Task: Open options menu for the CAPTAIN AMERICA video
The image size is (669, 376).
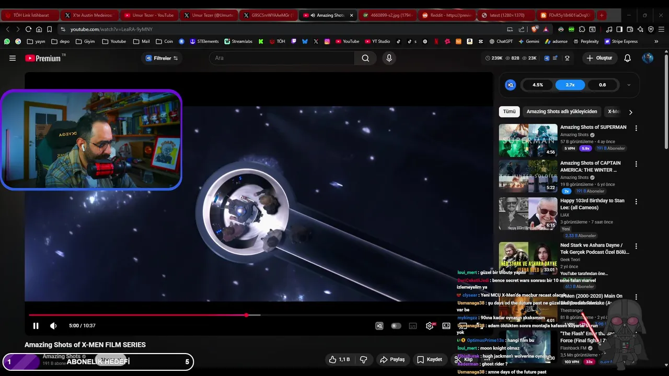Action: pos(636,164)
